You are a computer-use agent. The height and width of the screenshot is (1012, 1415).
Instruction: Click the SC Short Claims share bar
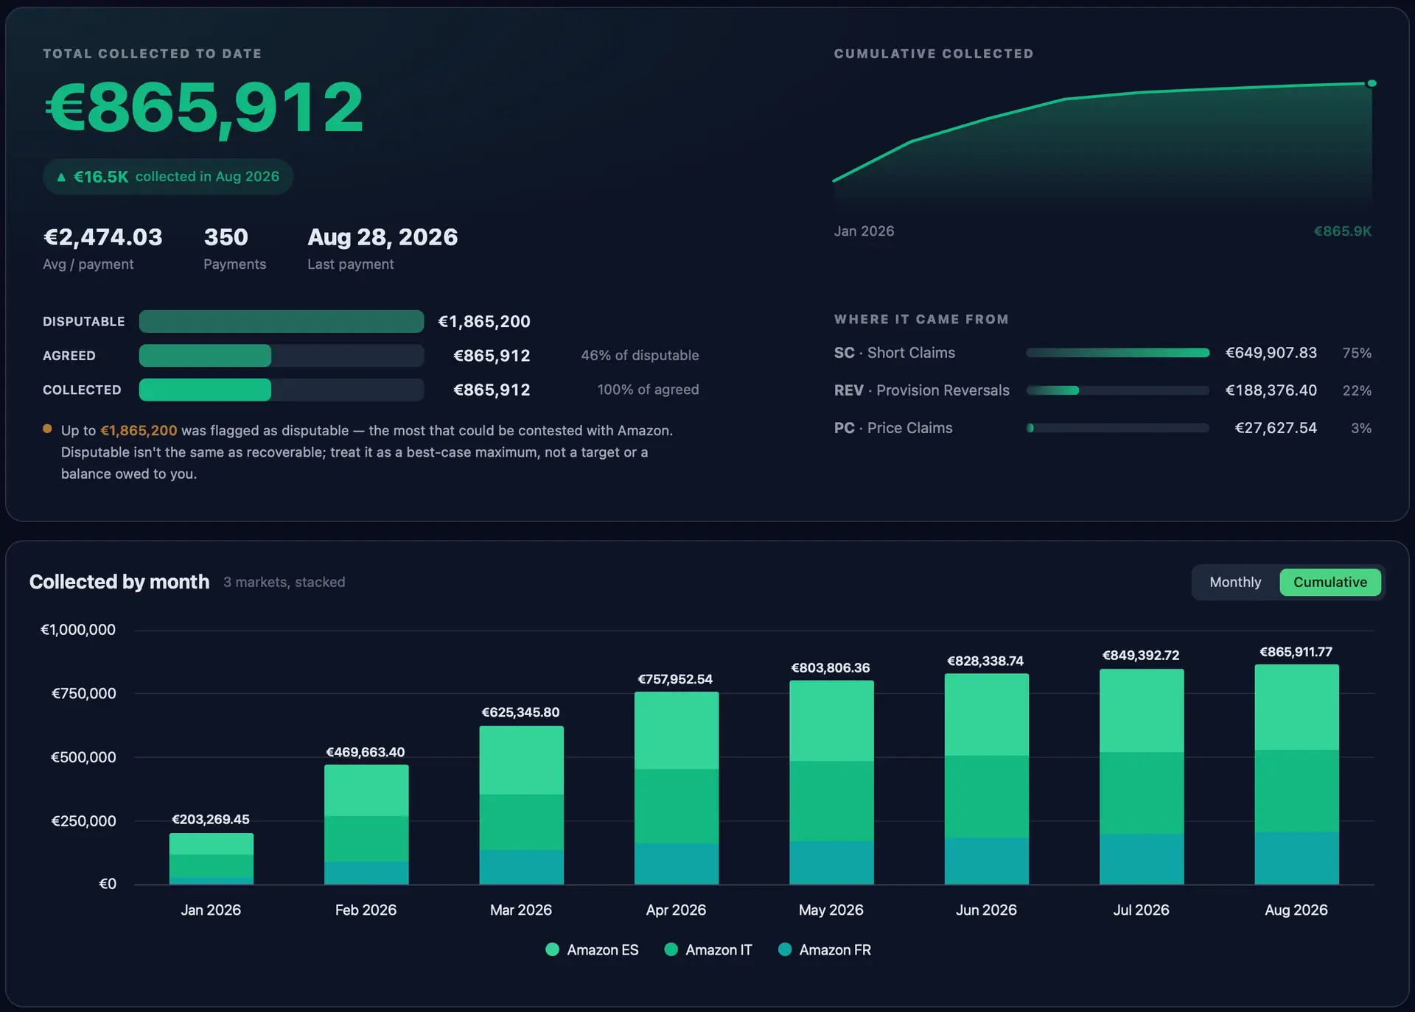[1118, 353]
